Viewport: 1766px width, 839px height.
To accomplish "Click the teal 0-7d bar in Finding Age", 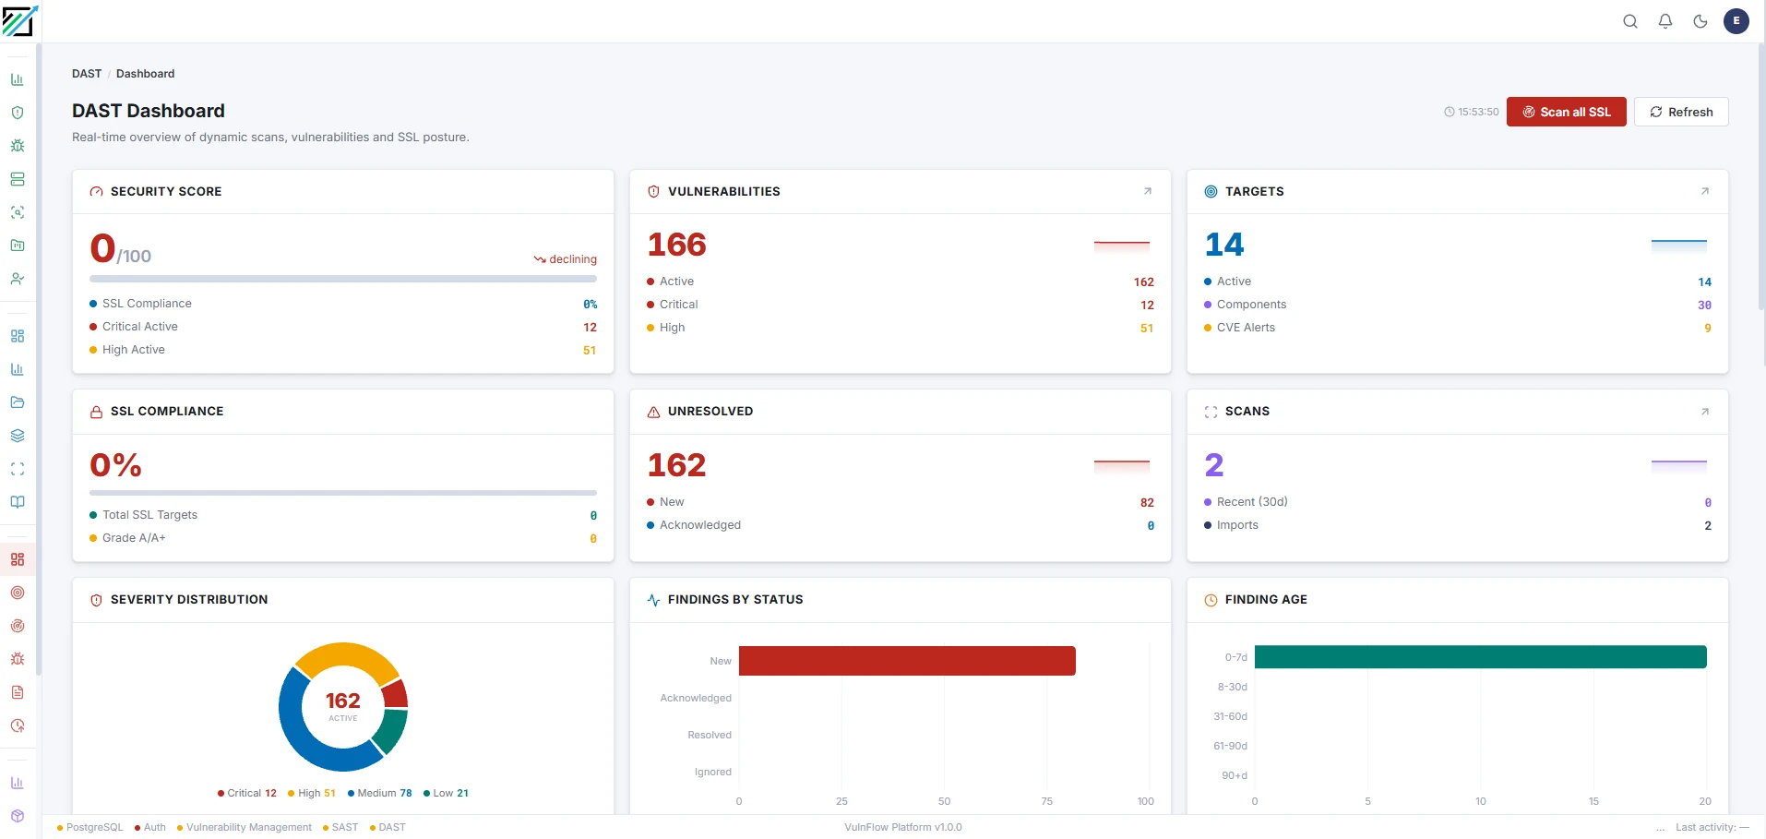I will [1480, 657].
